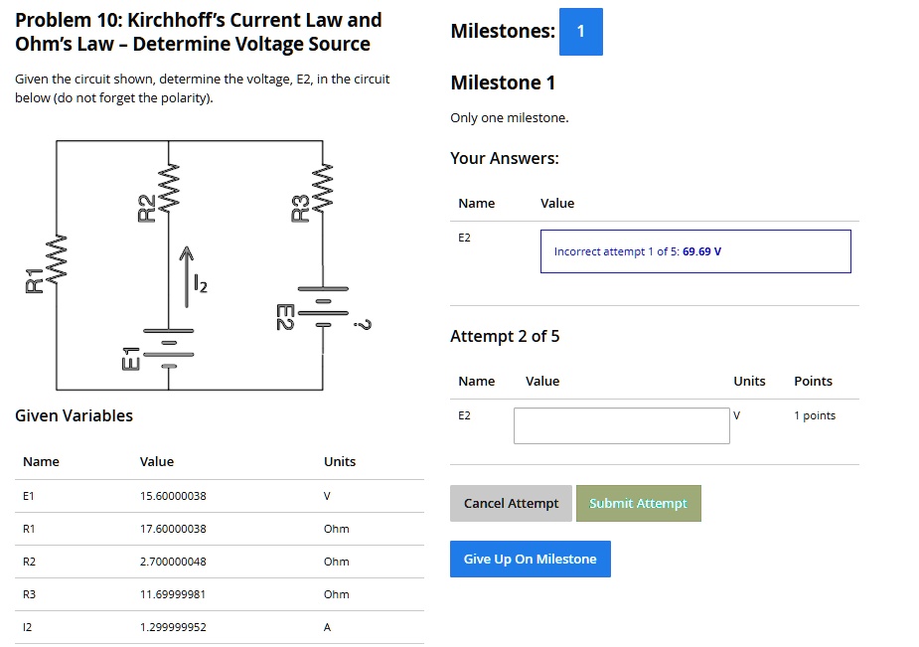The height and width of the screenshot is (647, 919).
Task: Click the blue Milestones "1" tab
Action: point(581,32)
